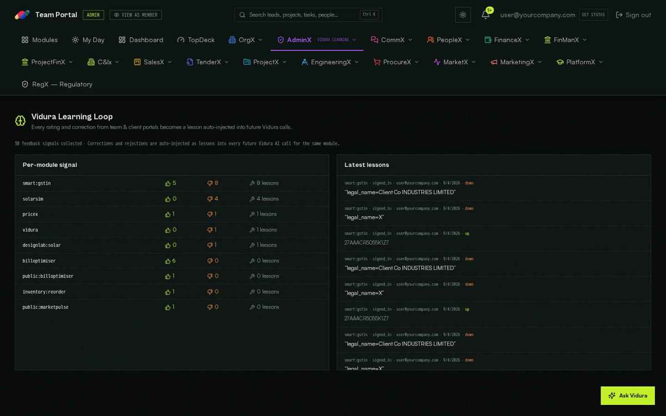Screen dimensions: 666x416
Task: Click the ProjectFinX bank icon
Action: click(24, 62)
